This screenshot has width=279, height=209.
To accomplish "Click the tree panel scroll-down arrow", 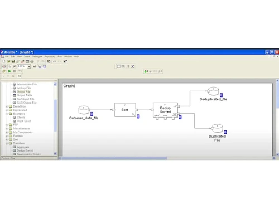I will point(55,154).
